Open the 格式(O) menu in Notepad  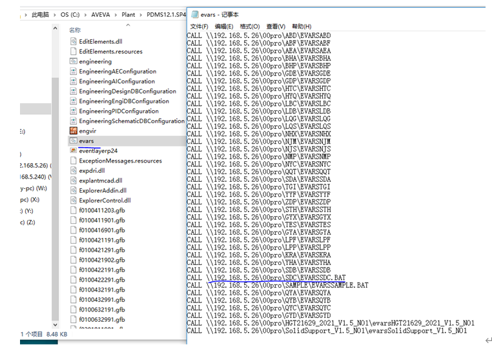[x=250, y=26]
